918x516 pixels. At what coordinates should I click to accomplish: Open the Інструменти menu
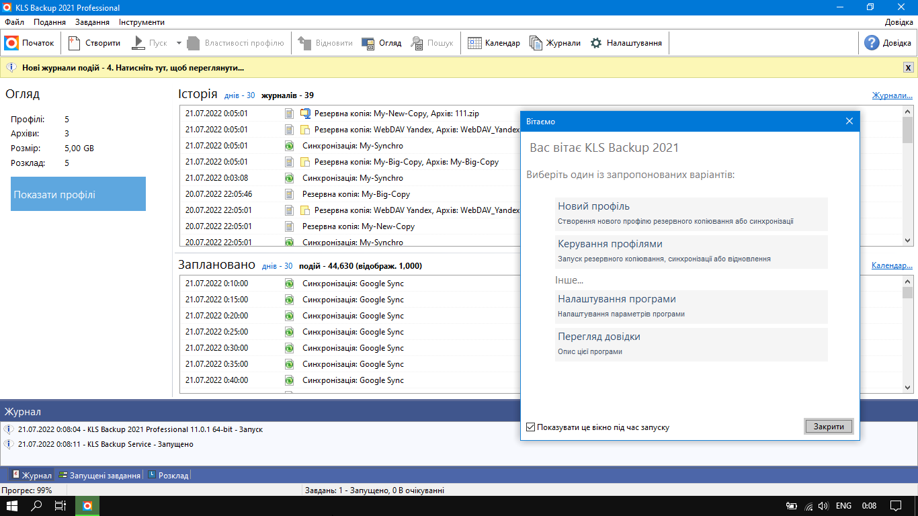coord(142,22)
